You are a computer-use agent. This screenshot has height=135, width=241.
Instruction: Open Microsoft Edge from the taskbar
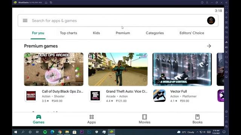coord(52,132)
